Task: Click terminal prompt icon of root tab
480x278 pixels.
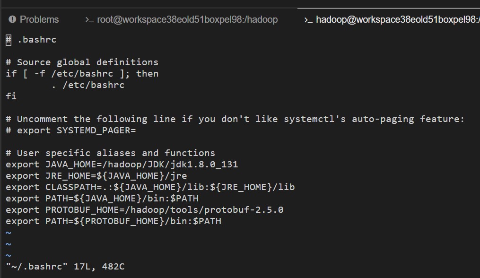Action: click(89, 20)
